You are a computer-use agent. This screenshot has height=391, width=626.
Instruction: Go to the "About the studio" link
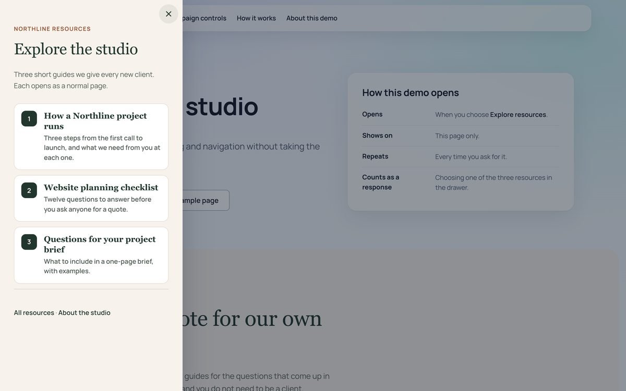pyautogui.click(x=85, y=313)
